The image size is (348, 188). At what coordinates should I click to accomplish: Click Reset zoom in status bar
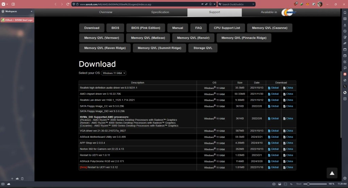[x=299, y=184]
